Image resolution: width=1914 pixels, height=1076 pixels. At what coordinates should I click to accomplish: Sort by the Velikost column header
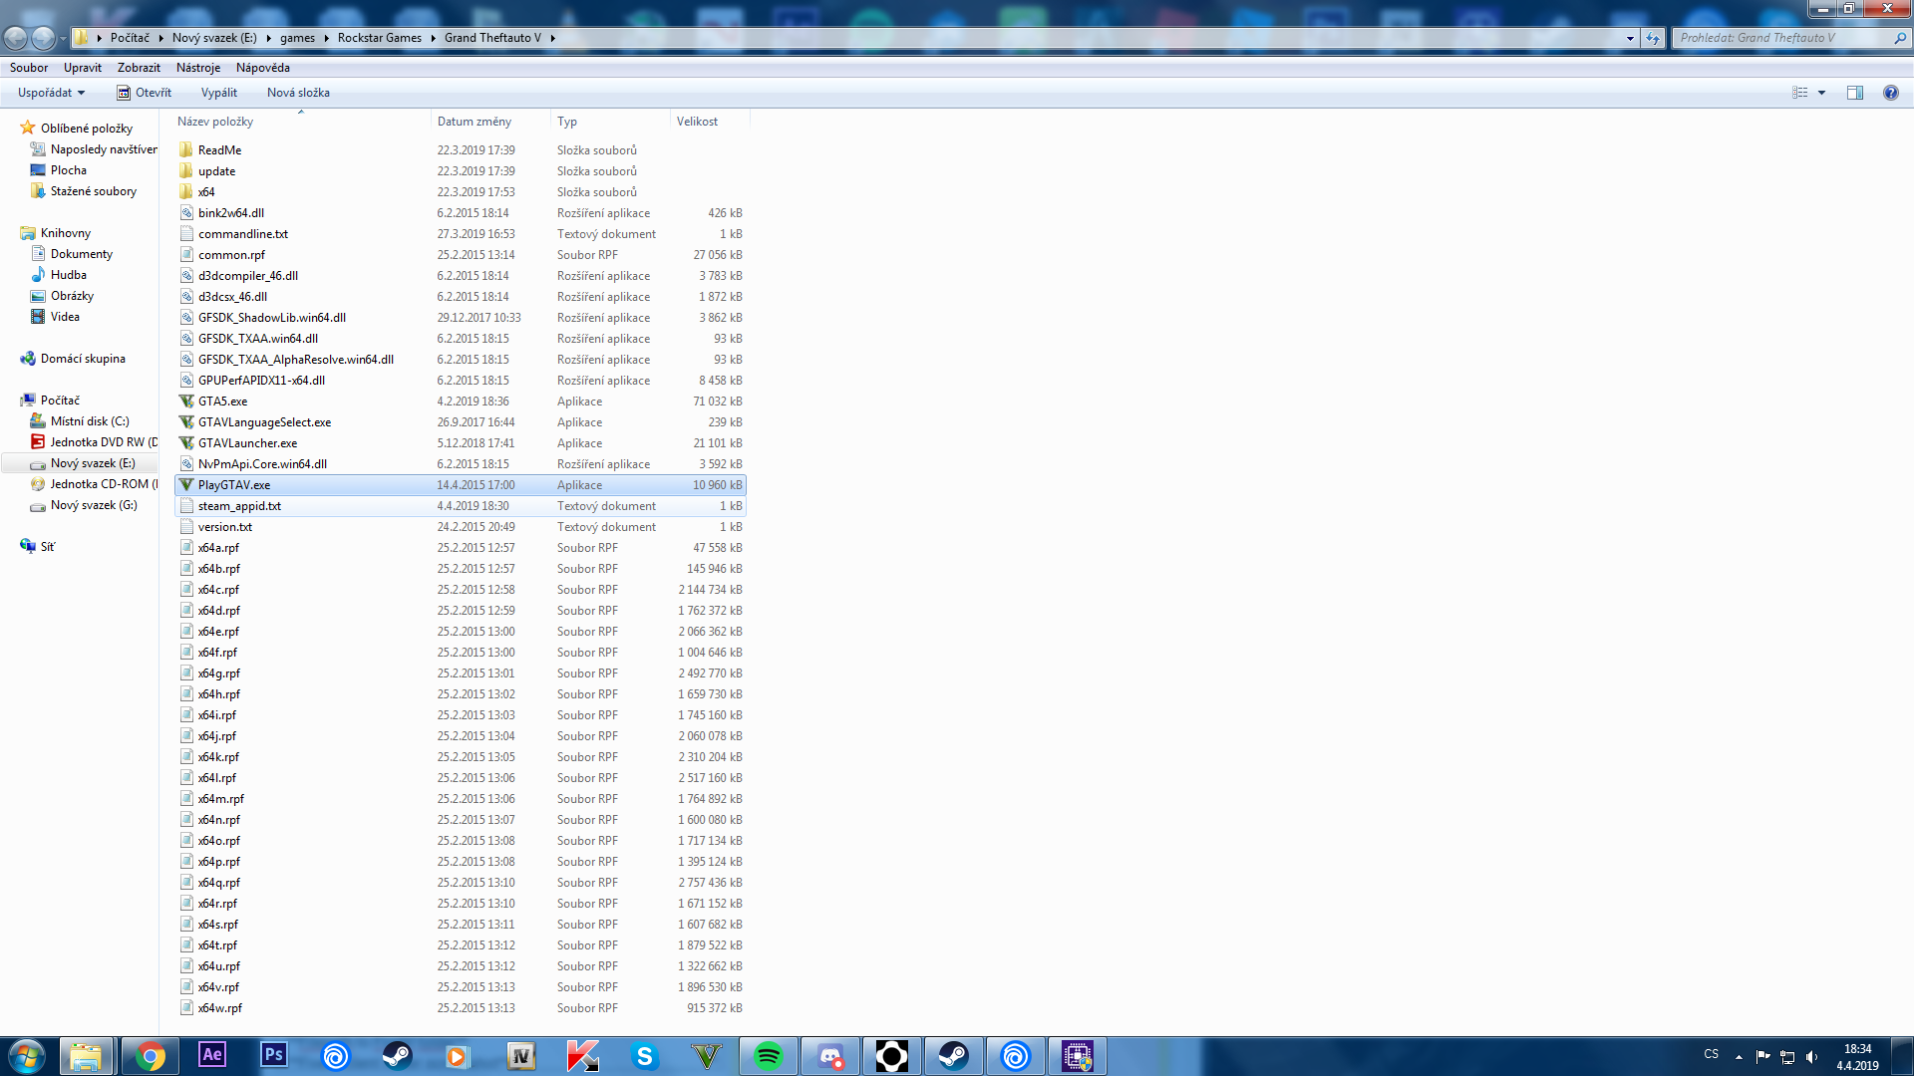697,122
